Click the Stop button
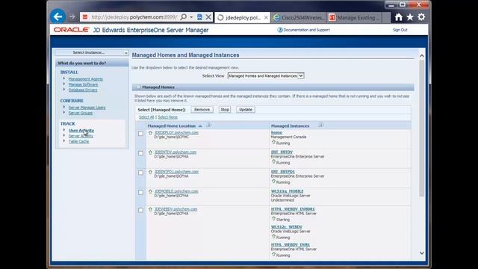The height and width of the screenshot is (269, 478). pos(225,110)
